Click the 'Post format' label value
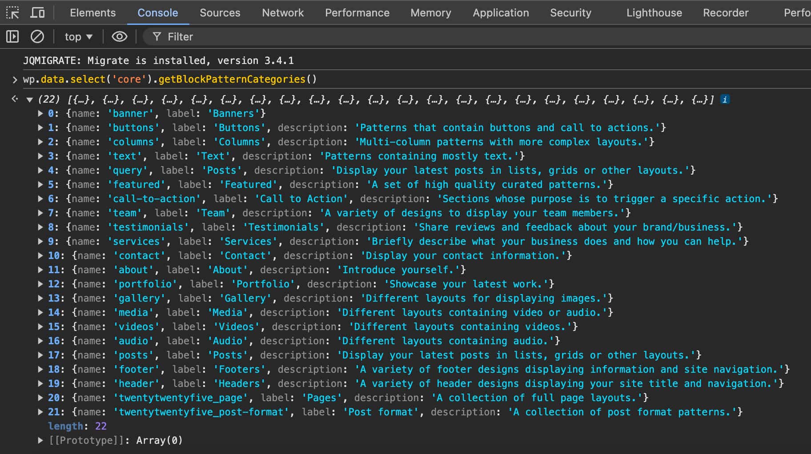Screen dimensions: 811x454 [x=381, y=412]
